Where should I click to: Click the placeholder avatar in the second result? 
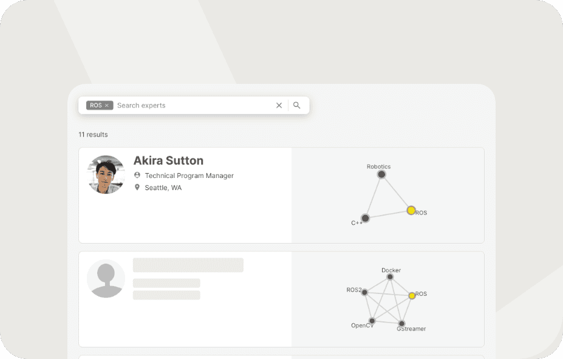click(106, 279)
